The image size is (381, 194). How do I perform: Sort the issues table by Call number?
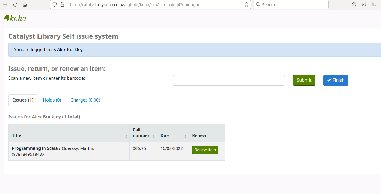pyautogui.click(x=143, y=133)
